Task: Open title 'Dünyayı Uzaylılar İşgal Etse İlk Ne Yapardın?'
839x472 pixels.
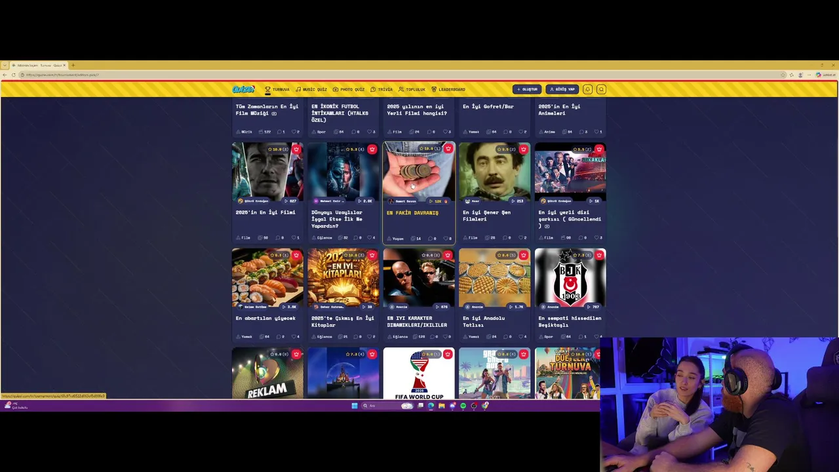Action: (x=337, y=219)
